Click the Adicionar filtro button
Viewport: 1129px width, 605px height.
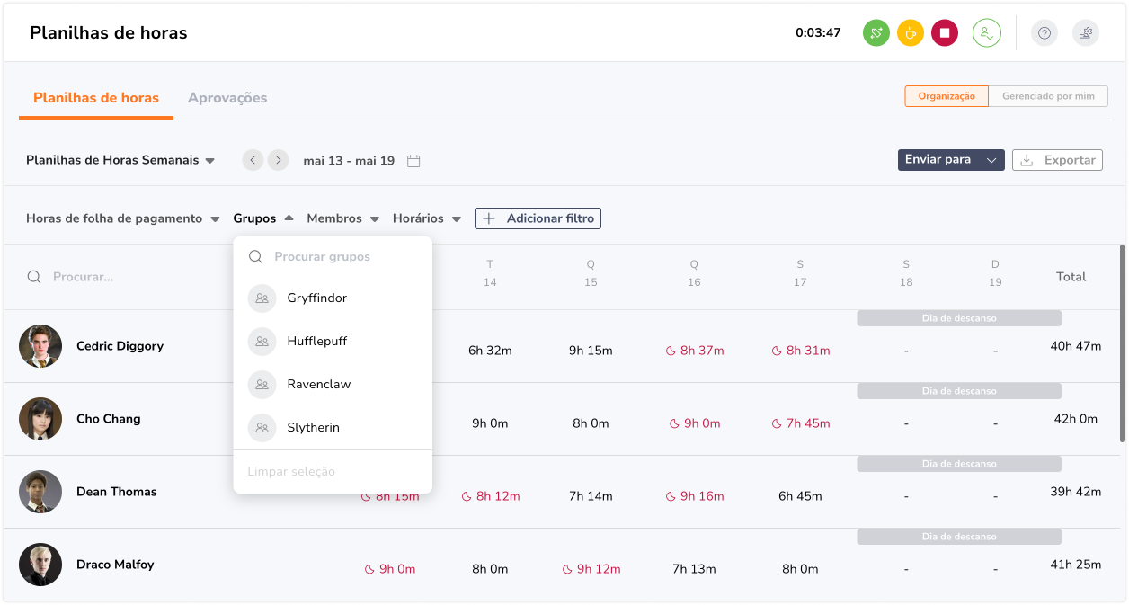538,218
